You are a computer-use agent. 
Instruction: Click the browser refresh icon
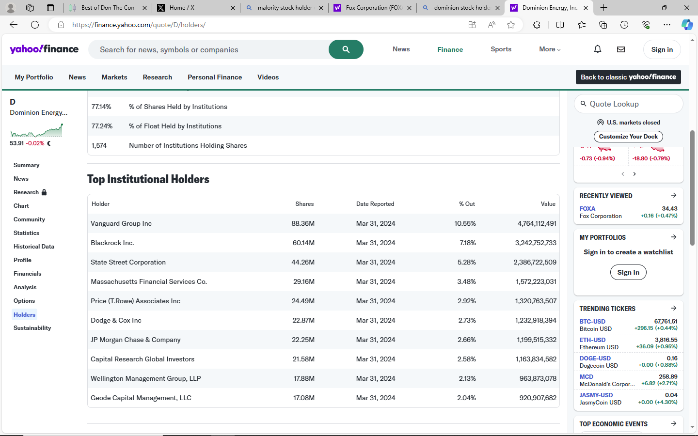click(35, 25)
